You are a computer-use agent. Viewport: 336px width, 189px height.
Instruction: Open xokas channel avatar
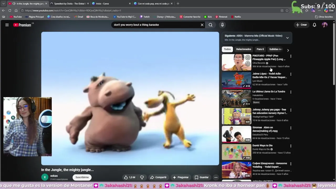[45, 177]
